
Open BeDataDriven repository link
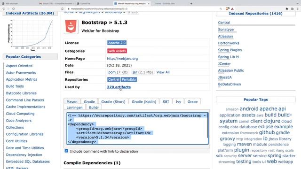click(x=230, y=84)
